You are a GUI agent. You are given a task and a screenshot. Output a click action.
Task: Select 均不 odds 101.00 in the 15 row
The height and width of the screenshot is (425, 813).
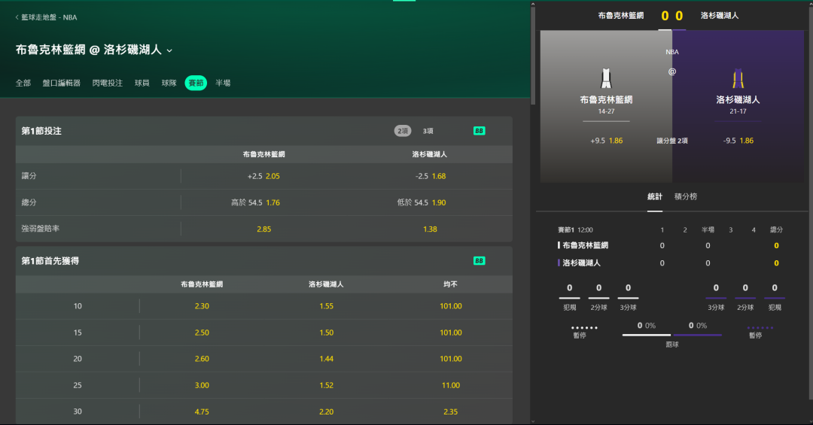pos(451,332)
